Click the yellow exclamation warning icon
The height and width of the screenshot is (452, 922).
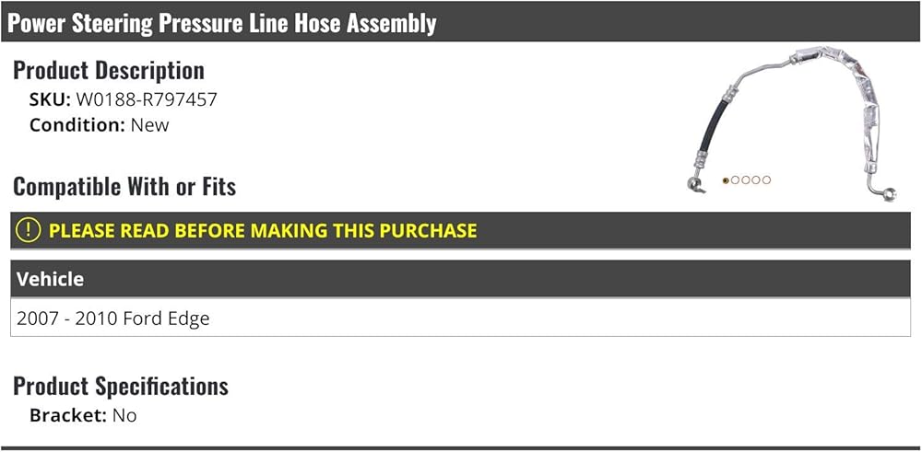pos(30,230)
